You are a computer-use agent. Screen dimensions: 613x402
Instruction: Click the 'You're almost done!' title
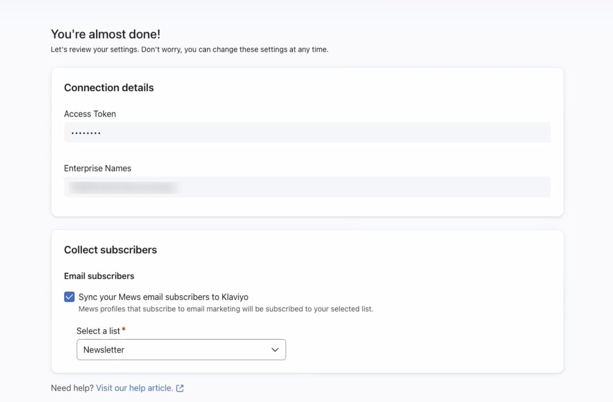105,34
